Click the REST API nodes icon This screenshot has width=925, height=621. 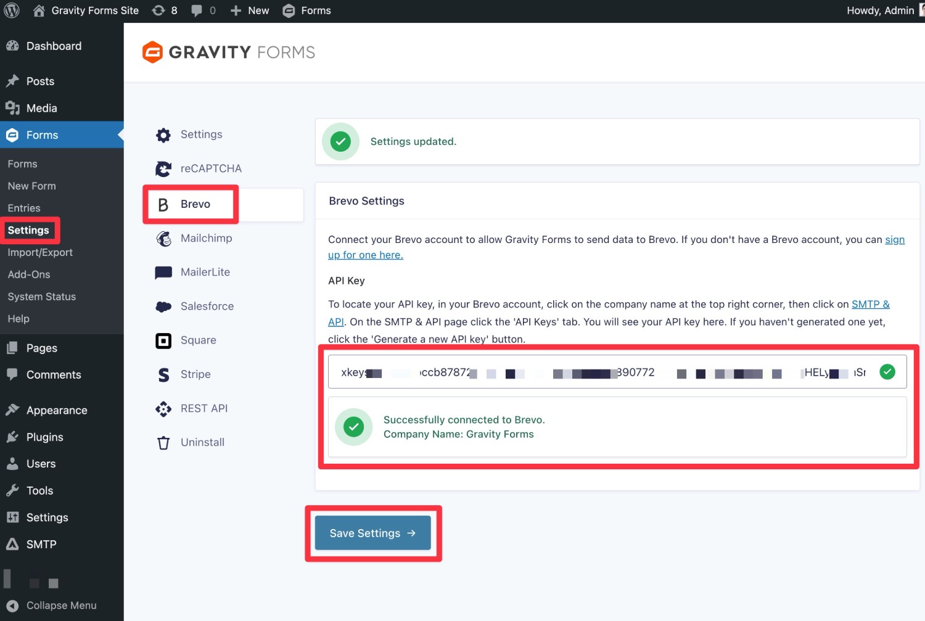(x=163, y=409)
